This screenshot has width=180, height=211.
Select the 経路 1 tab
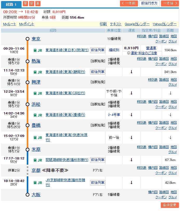pyautogui.click(x=11, y=4)
